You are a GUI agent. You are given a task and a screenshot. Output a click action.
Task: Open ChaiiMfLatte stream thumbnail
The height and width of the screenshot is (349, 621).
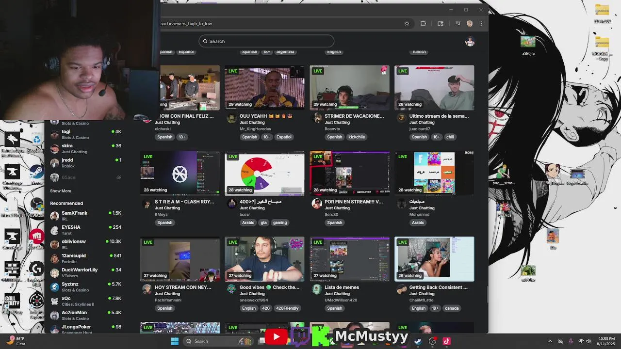[434, 259]
